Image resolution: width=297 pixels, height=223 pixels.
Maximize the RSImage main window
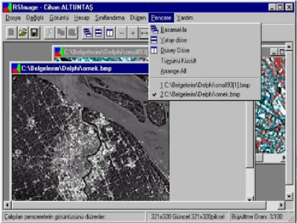click(x=280, y=8)
